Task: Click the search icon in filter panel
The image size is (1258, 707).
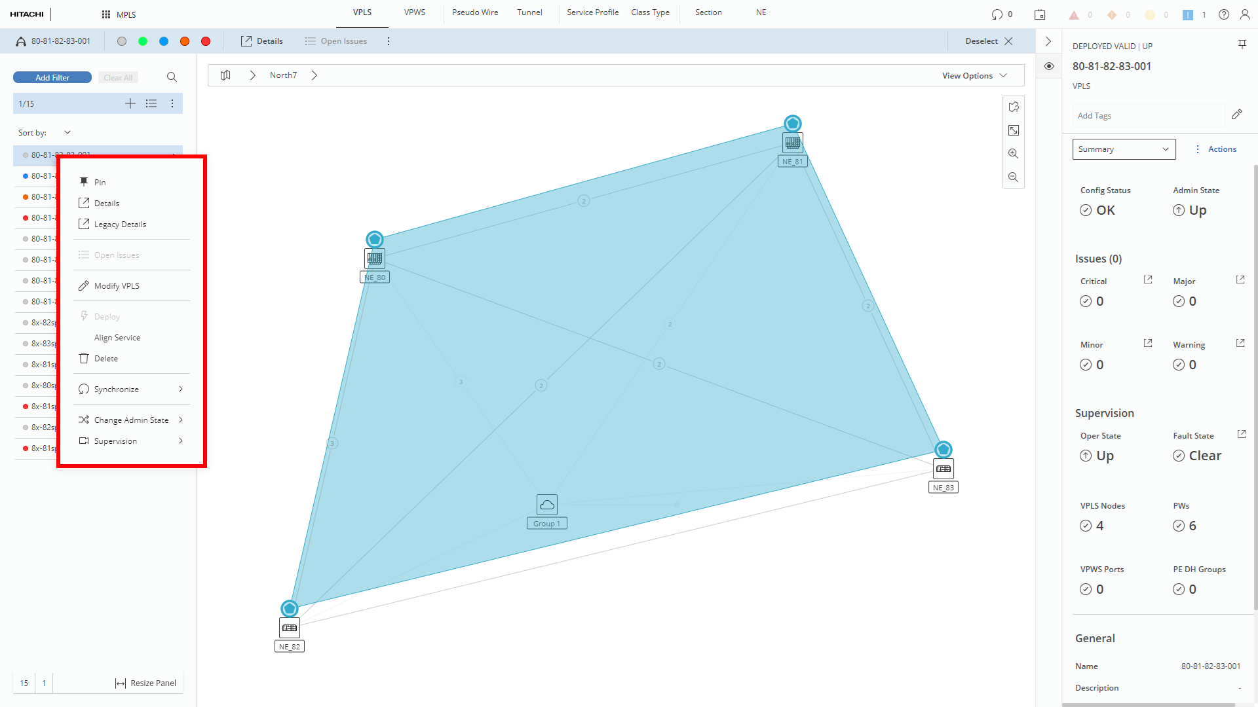Action: (172, 77)
